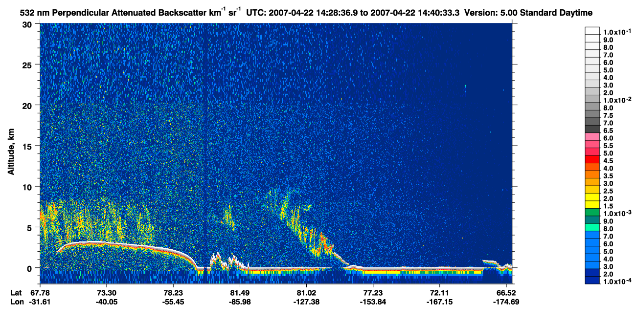Viewport: 636px width, 326px height.
Task: Pick the pure white swatch at the legend top
Action: click(592, 31)
